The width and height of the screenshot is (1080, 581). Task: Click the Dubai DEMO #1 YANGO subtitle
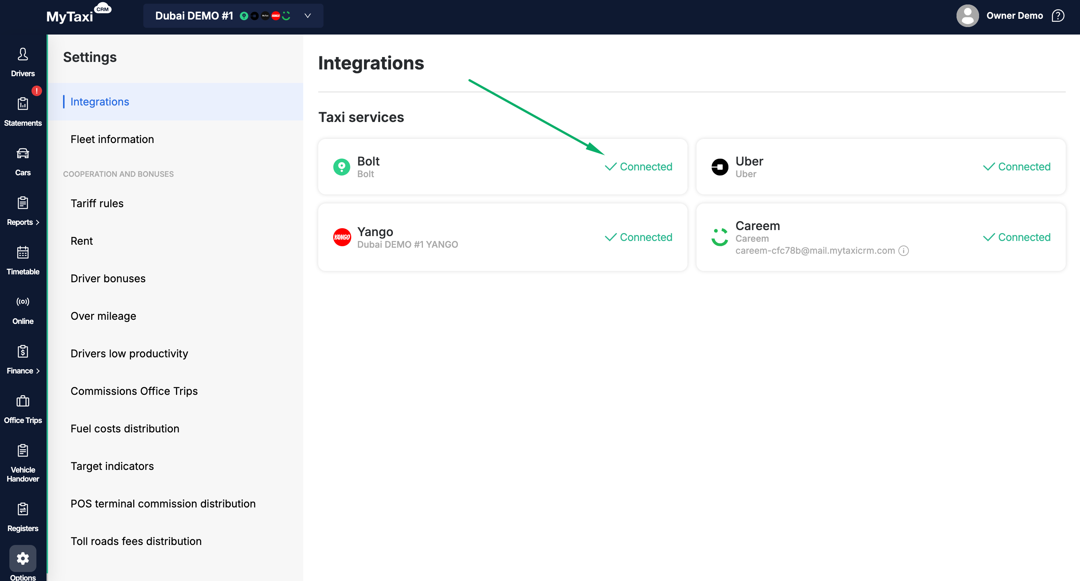click(x=407, y=244)
